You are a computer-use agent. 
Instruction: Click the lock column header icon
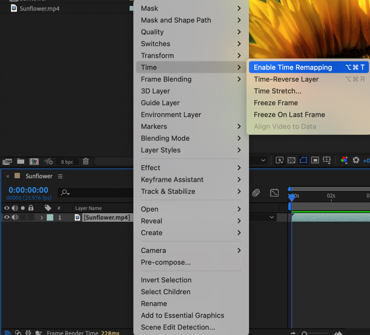31,208
